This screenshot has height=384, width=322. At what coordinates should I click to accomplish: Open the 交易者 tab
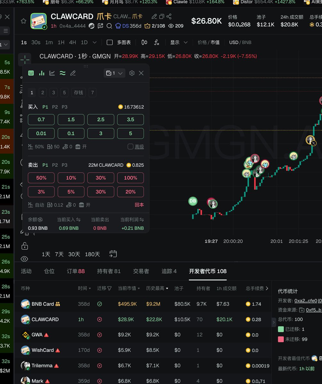pyautogui.click(x=141, y=271)
